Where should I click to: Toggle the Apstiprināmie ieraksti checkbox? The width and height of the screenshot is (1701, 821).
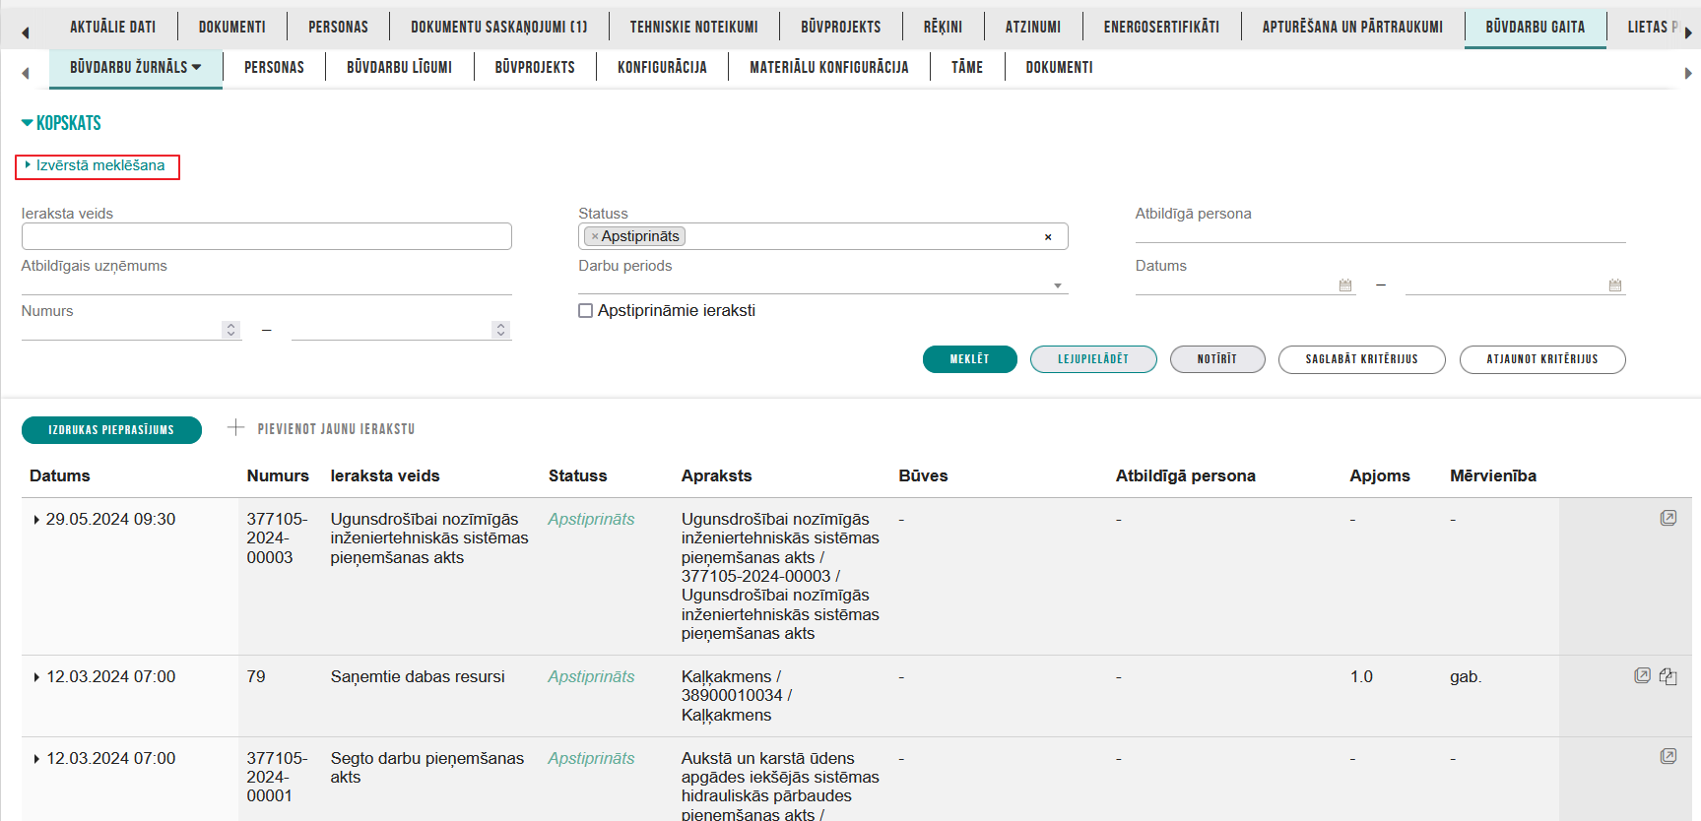(x=585, y=310)
